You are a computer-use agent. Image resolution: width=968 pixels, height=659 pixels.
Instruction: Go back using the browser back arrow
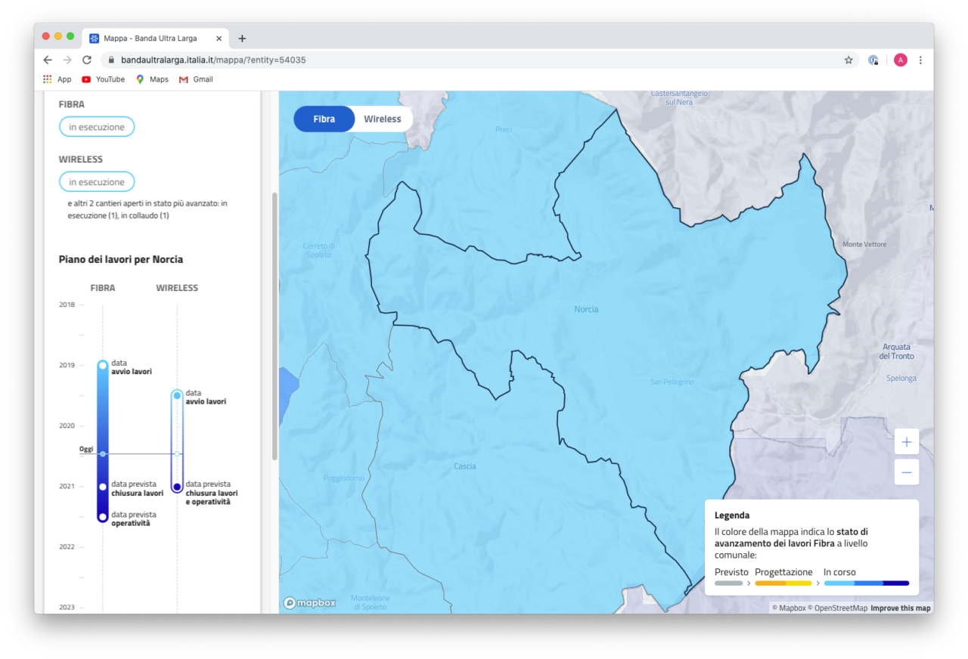coord(48,60)
